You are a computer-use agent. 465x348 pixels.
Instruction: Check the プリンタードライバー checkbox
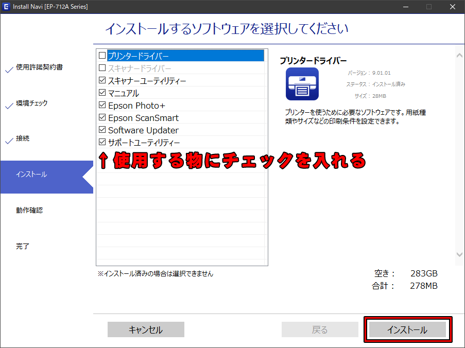pos(102,56)
